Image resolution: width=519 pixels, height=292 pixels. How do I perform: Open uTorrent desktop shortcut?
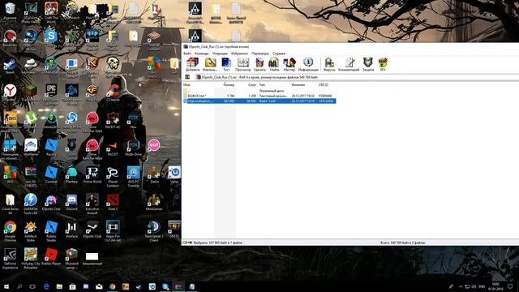coord(31,120)
